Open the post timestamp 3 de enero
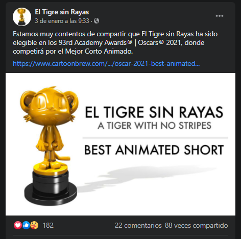The height and width of the screenshot is (239, 241). click(62, 21)
